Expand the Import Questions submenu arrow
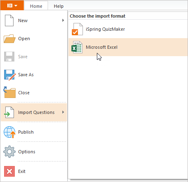188x182 pixels. point(63,112)
